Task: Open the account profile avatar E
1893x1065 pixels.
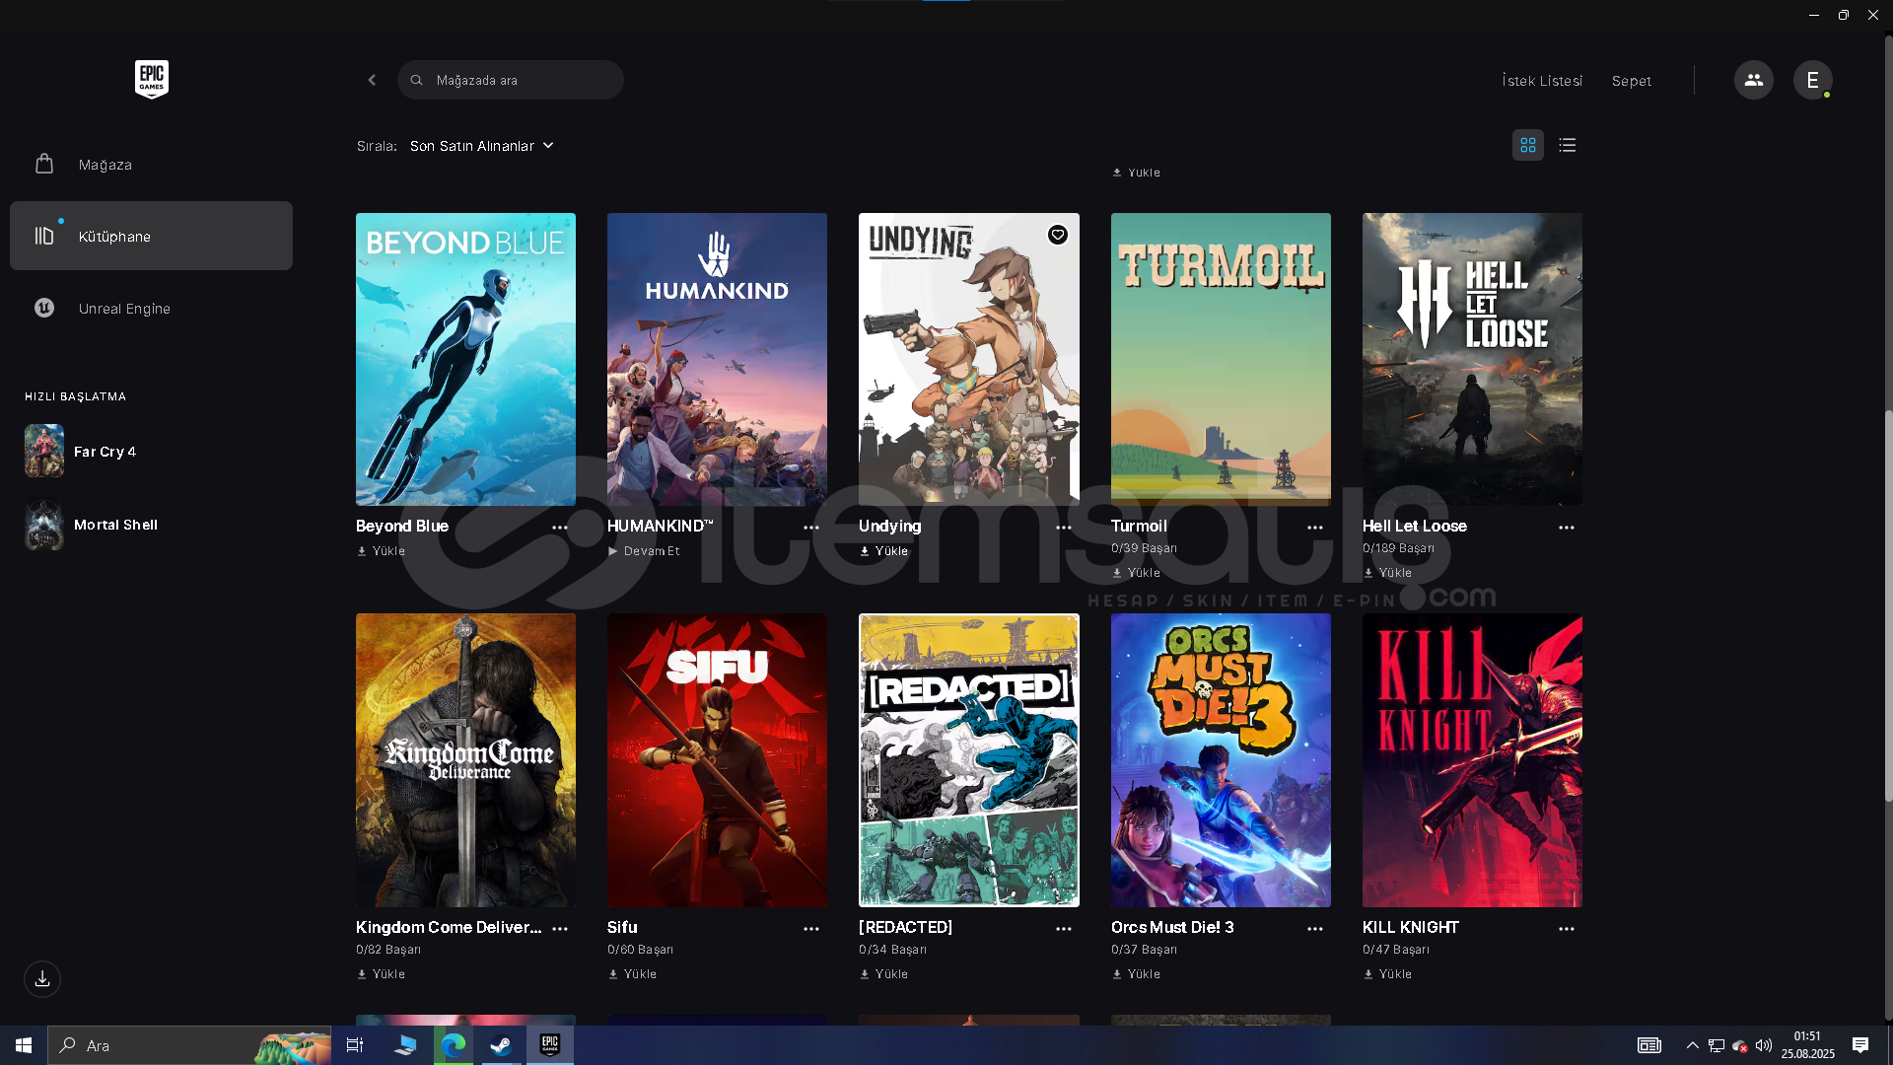Action: point(1812,80)
